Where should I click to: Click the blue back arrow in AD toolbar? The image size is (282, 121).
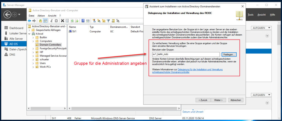29,21
